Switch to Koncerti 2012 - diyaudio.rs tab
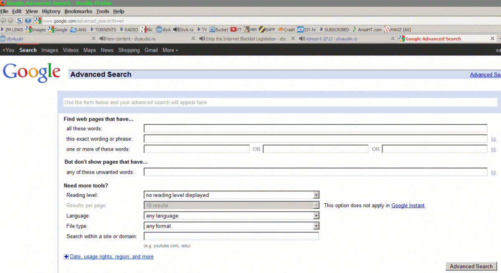Image resolution: width=501 pixels, height=273 pixels. pyautogui.click(x=347, y=39)
